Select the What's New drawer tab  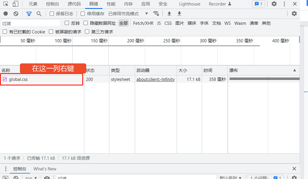tap(45, 169)
